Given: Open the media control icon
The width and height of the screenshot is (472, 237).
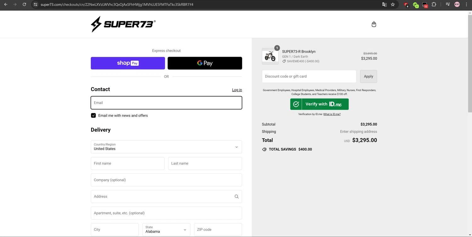Looking at the screenshot, I should pyautogui.click(x=448, y=4).
